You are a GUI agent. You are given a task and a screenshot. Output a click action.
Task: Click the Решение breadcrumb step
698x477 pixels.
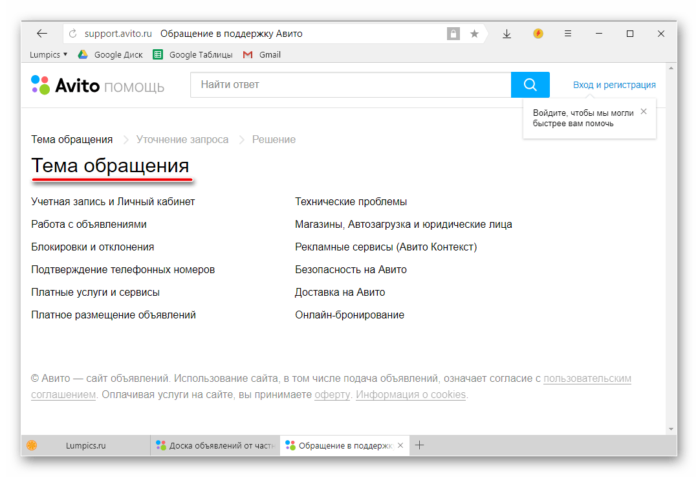[x=274, y=140]
